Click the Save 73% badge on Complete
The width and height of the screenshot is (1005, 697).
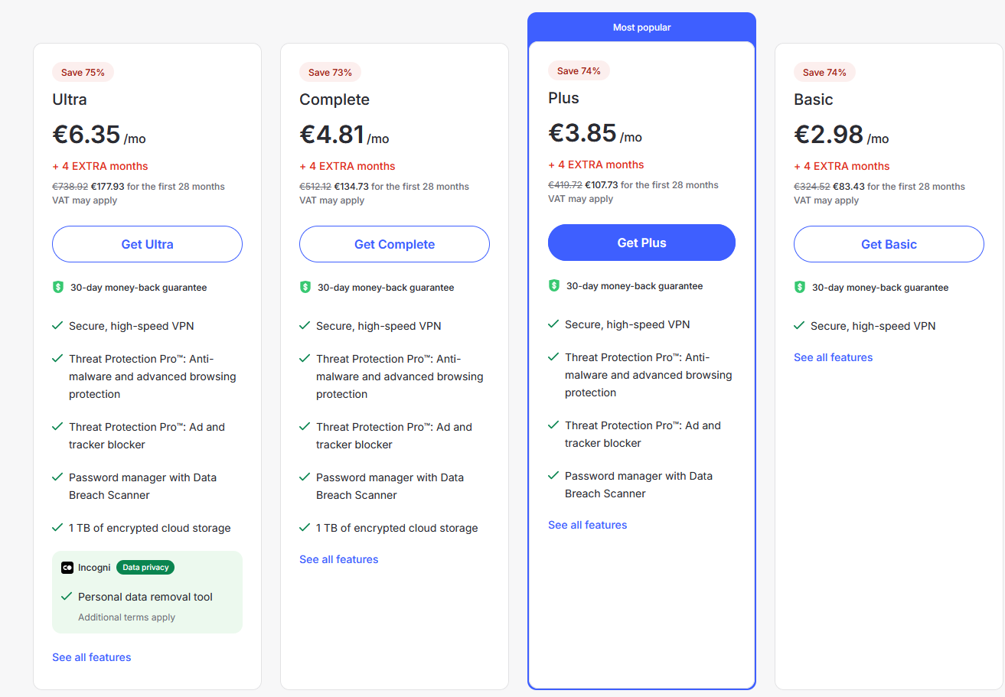click(330, 73)
